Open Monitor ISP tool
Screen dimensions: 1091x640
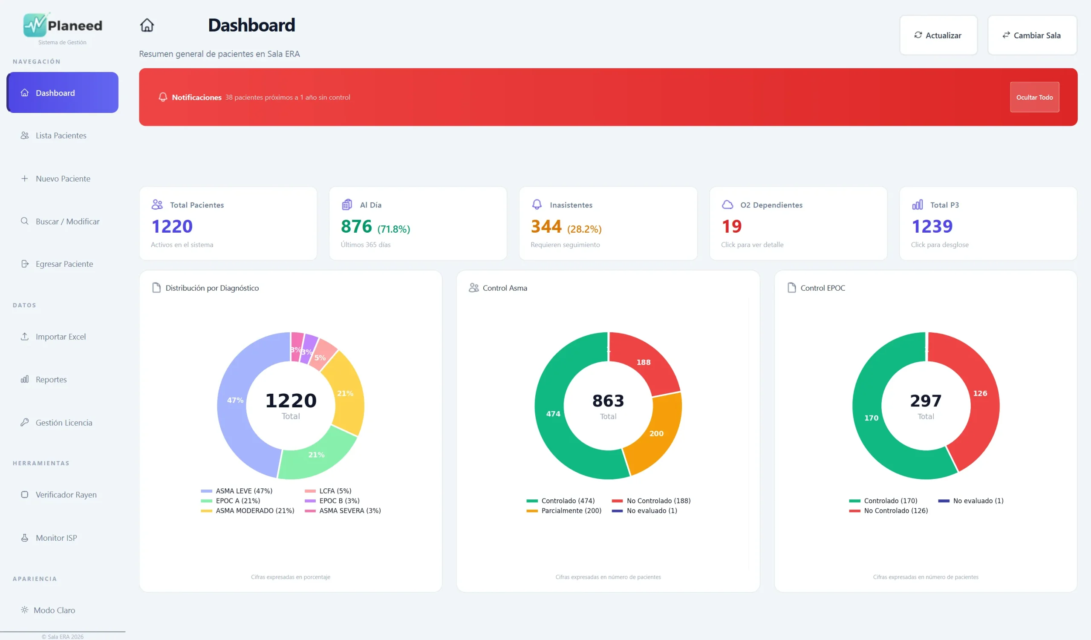62,538
